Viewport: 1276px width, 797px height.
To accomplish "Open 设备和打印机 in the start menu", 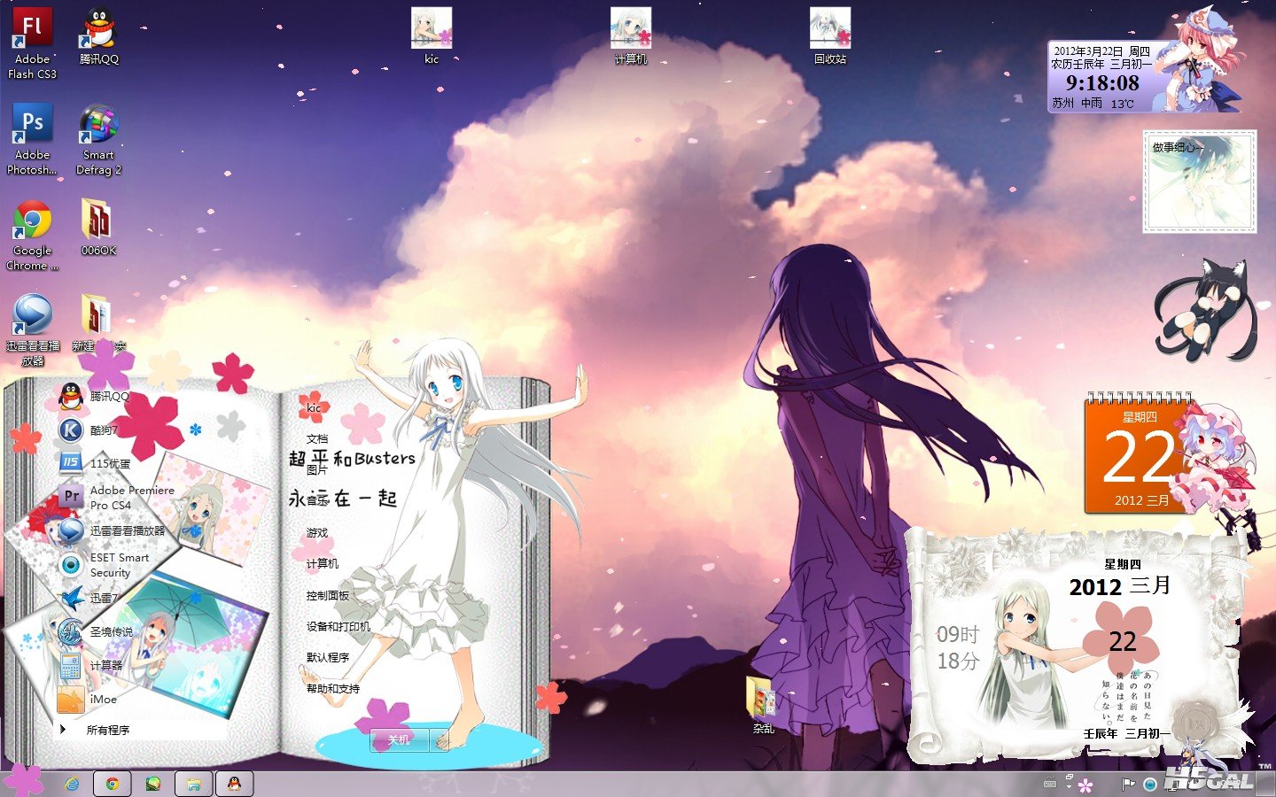I will tap(338, 626).
